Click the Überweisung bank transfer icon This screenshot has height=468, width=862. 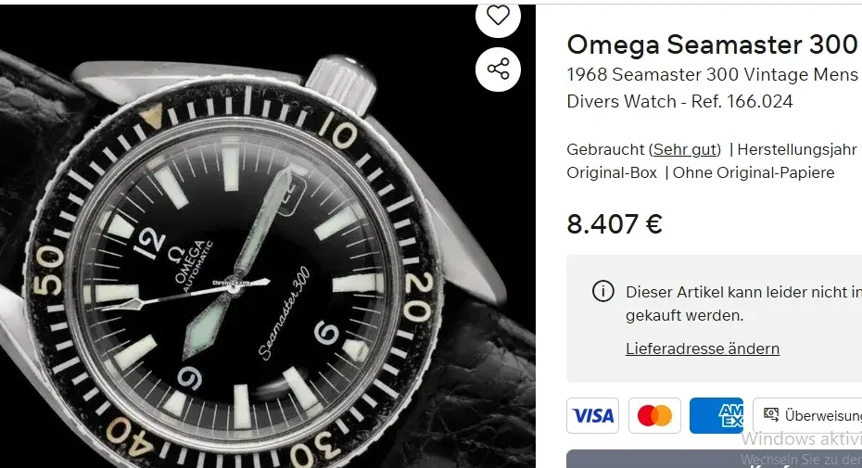click(771, 414)
